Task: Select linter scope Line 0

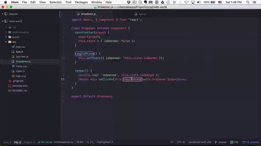Action: [x=7, y=142]
